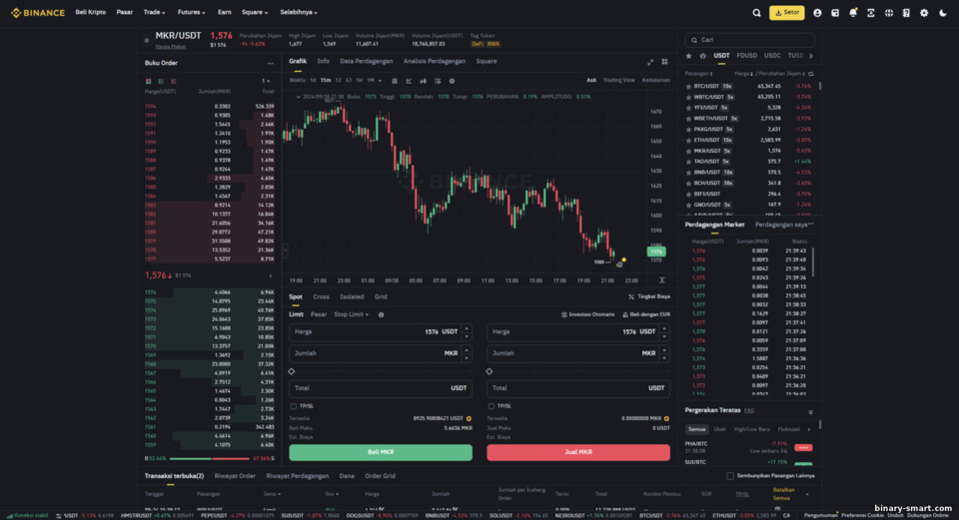Viewport: 959px width, 520px height.
Task: Open Stop Limit order type dropdown
Action: click(351, 314)
